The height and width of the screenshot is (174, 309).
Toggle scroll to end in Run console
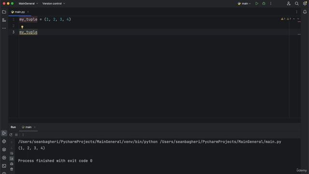[12, 159]
